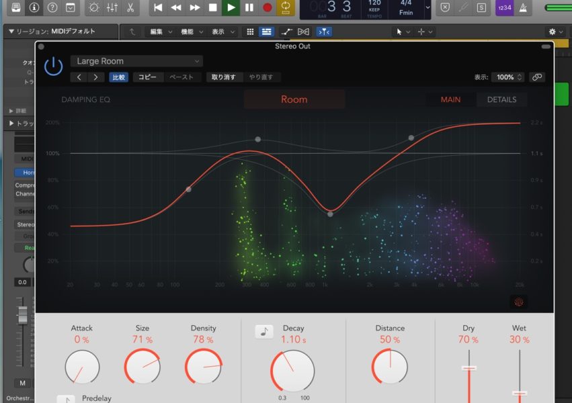Click the DAMPING EQ label

tap(86, 99)
